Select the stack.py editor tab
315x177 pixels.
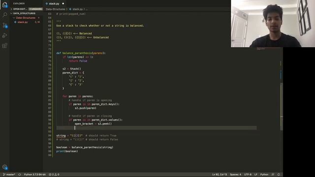point(54,3)
